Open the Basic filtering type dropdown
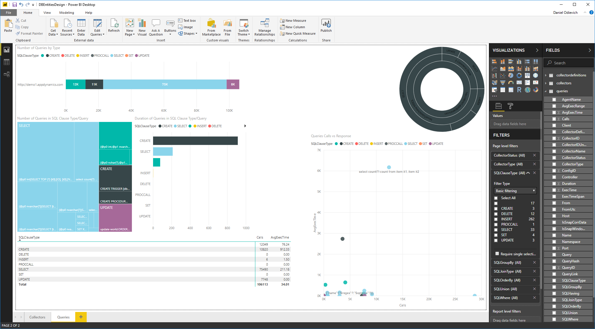The image size is (595, 329). tap(515, 191)
